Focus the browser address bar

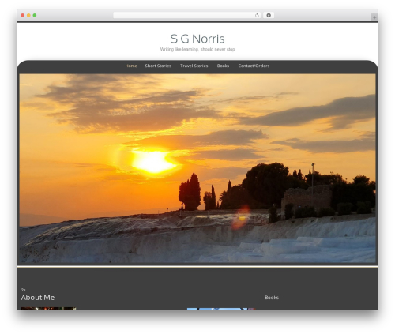(x=186, y=15)
